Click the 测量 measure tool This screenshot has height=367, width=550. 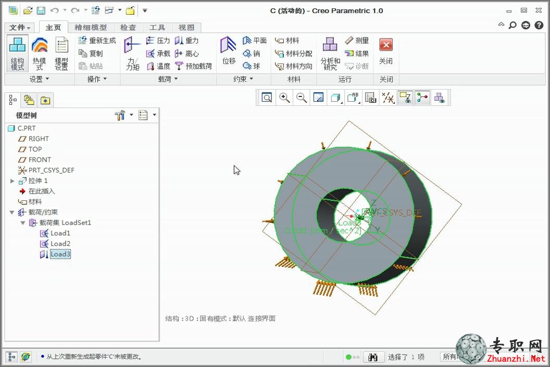[x=357, y=40]
